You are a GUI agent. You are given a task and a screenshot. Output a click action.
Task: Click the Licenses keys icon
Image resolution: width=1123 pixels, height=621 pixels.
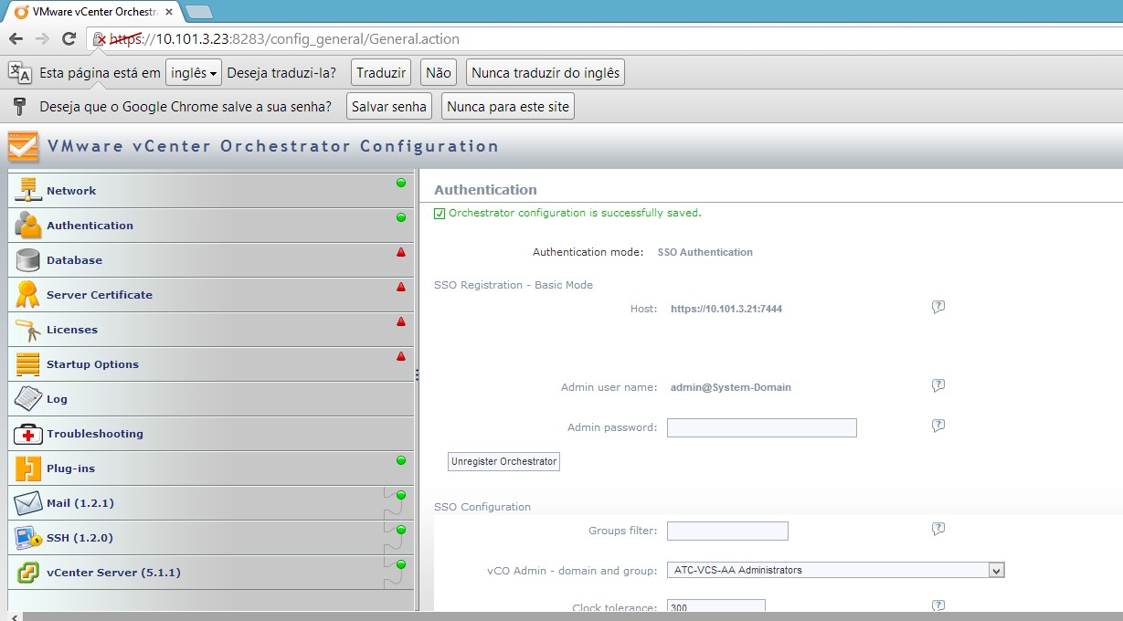pyautogui.click(x=28, y=330)
